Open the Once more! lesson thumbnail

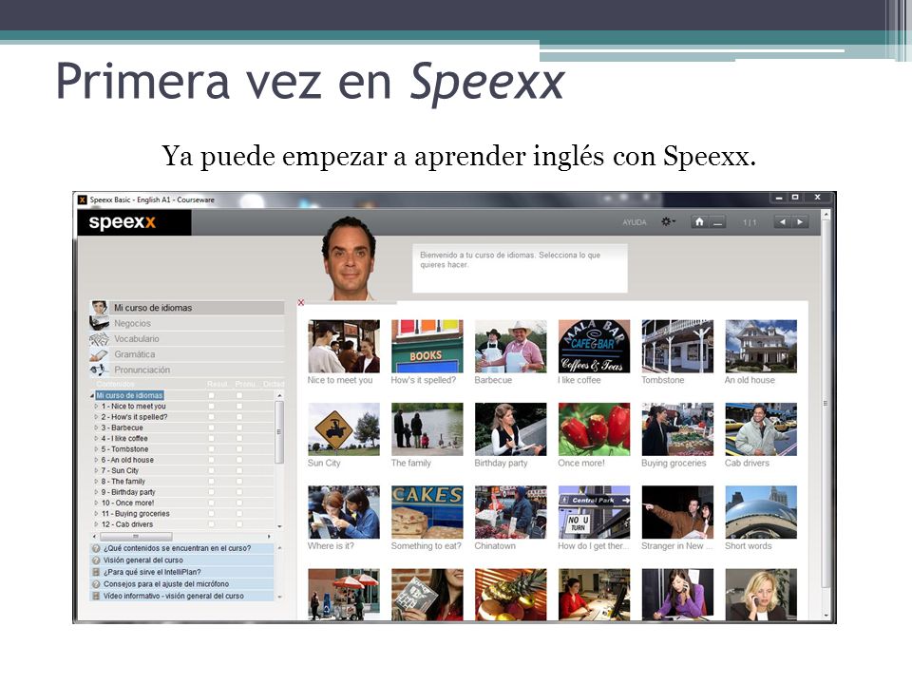point(594,429)
